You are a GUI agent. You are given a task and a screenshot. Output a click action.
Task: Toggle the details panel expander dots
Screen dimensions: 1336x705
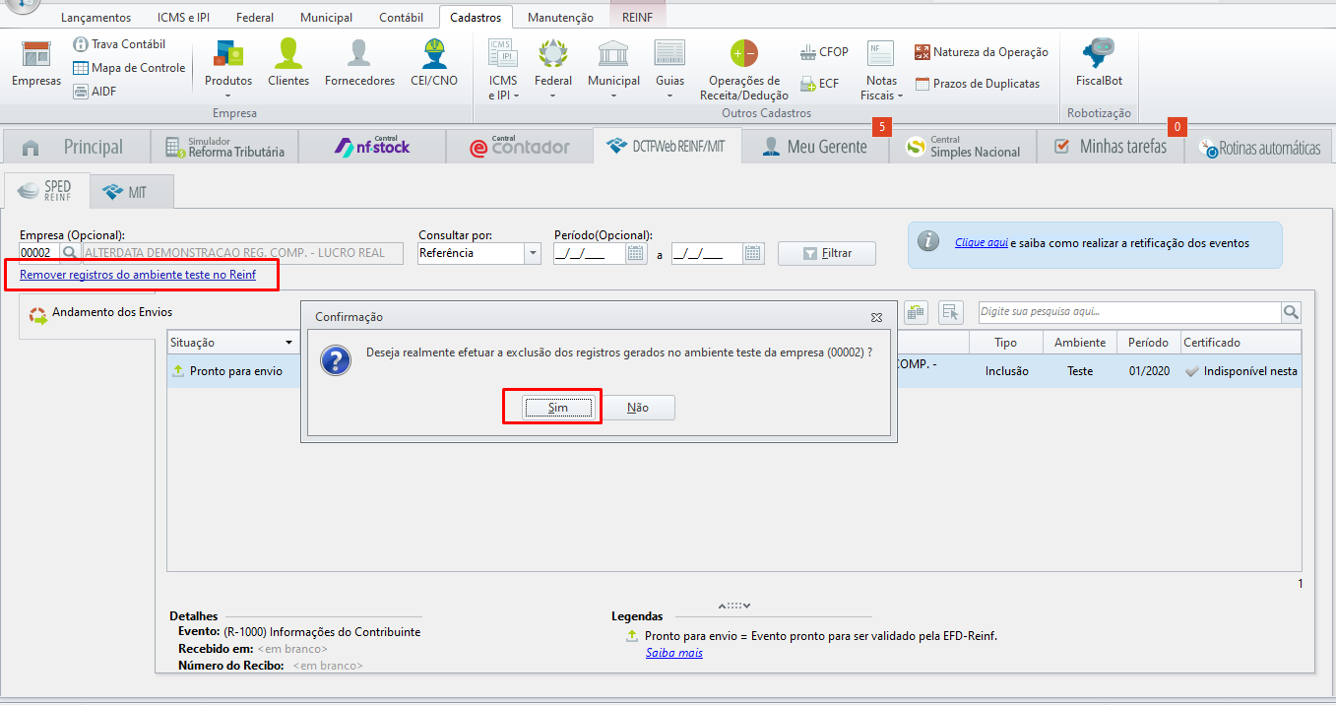(734, 606)
